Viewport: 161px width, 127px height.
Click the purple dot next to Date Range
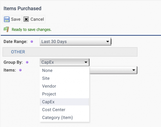pyautogui.click(x=32, y=42)
